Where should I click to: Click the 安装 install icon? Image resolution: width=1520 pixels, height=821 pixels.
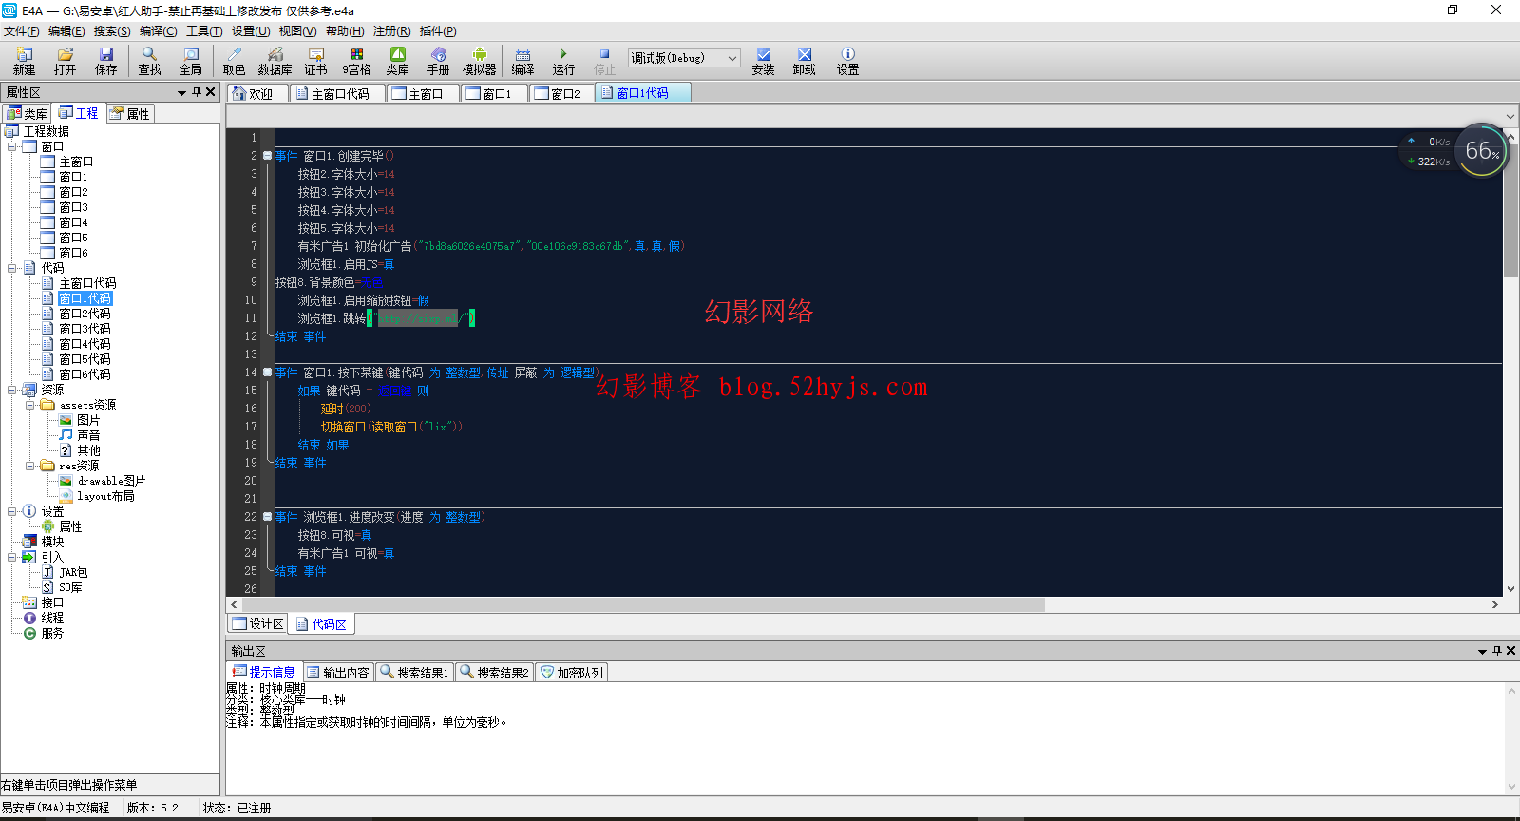pyautogui.click(x=763, y=61)
